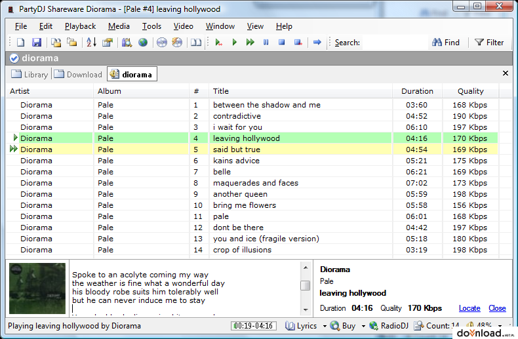518x339 pixels.
Task: Click the blue checkmark icon beside diorama header
Action: [14, 58]
